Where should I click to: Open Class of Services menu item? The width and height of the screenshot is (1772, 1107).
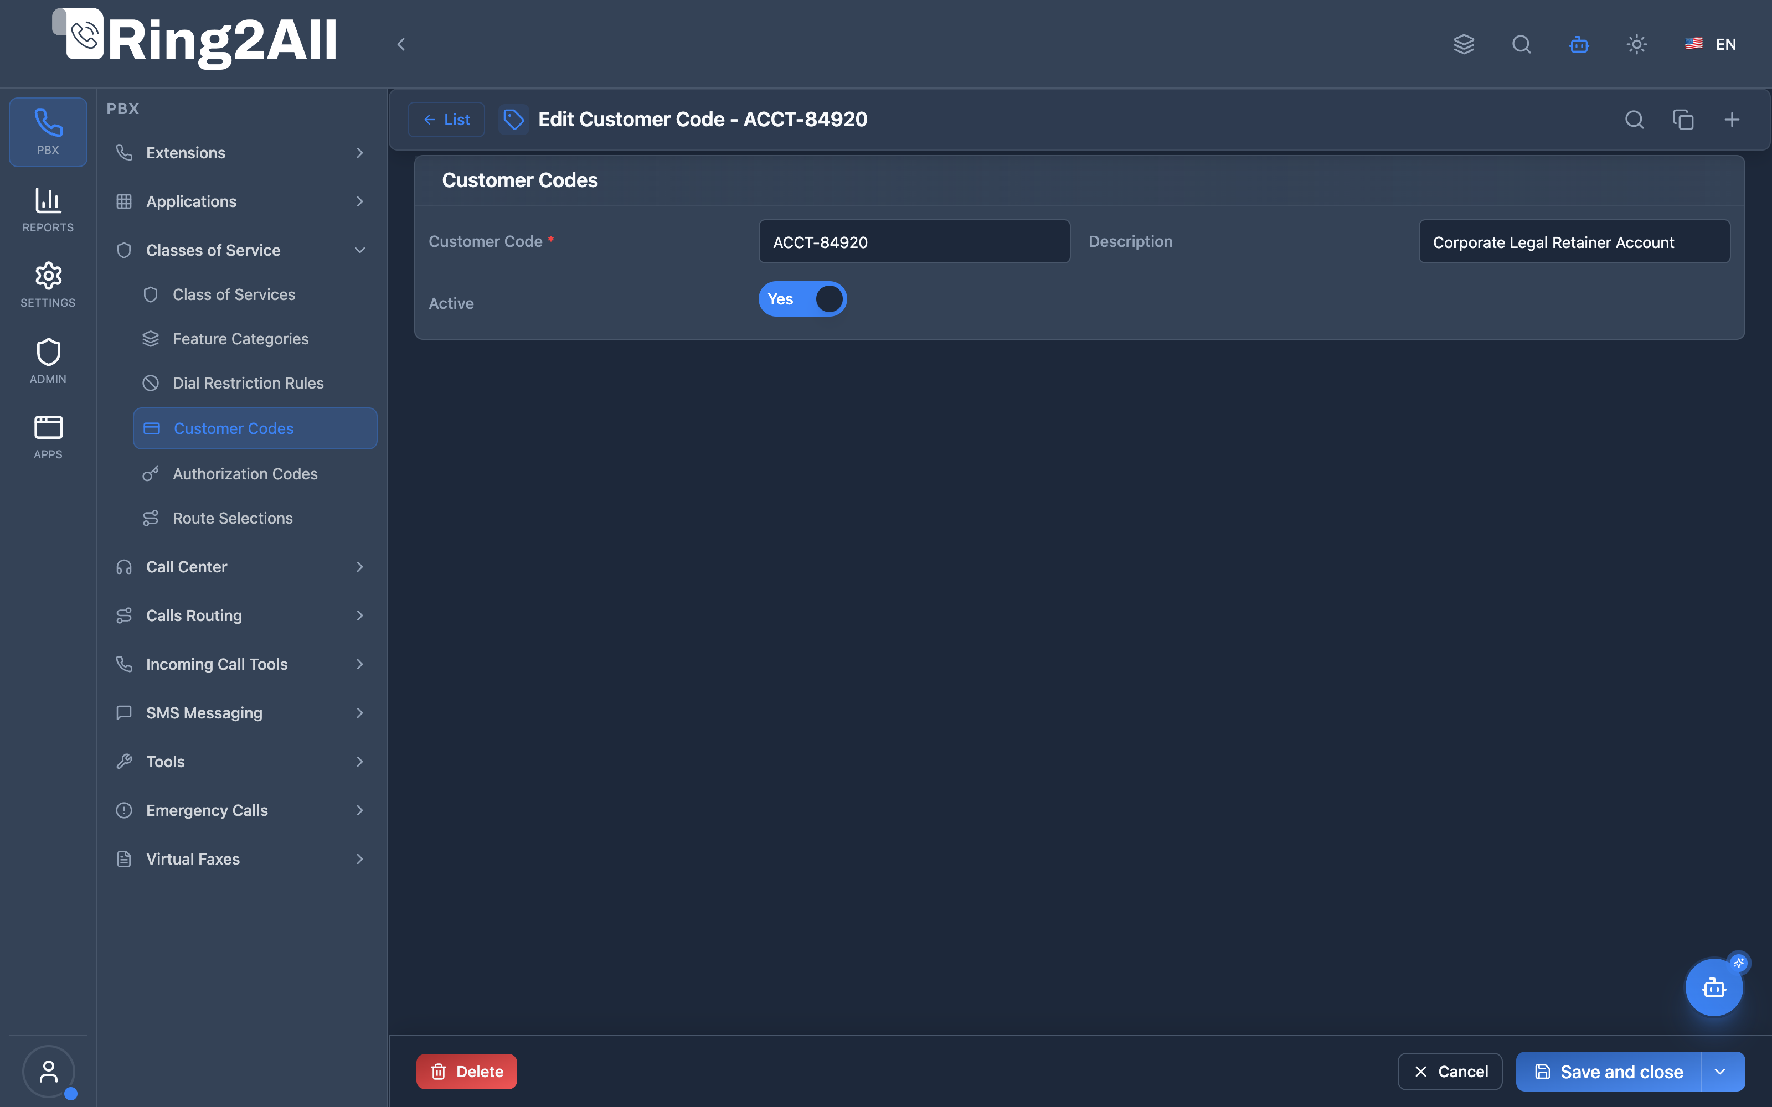pos(255,294)
